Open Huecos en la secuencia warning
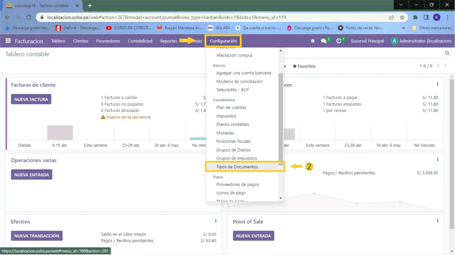This screenshot has height=255, width=455. click(126, 117)
